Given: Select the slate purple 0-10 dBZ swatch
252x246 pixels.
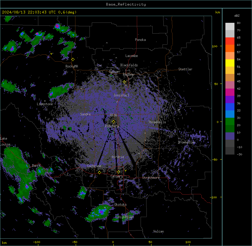Looking at the screenshot, I should point(230,136).
